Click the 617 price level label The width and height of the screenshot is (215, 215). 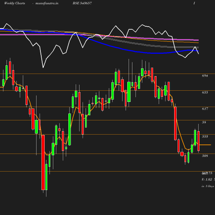pyautogui.click(x=205, y=109)
